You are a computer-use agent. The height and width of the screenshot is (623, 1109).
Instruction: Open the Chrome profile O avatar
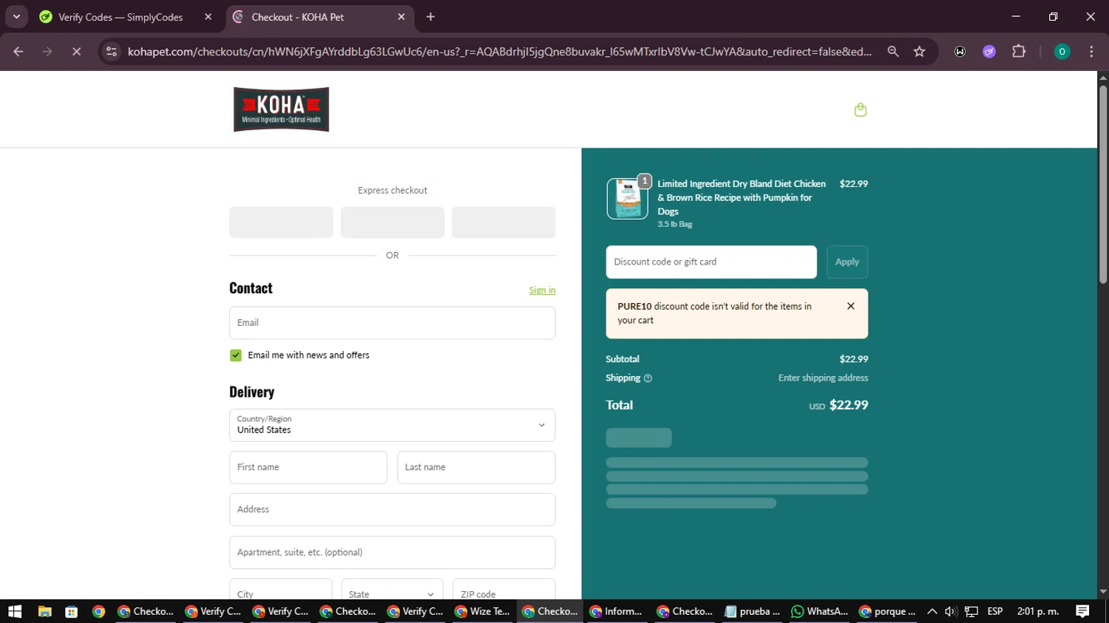[x=1062, y=52]
